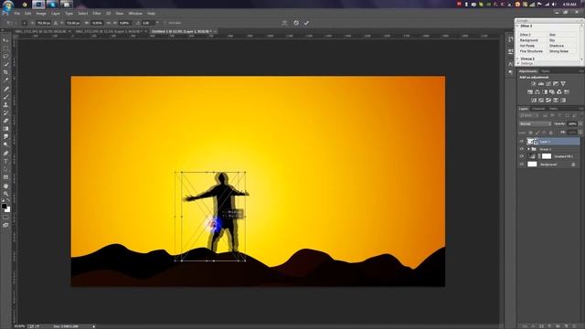Toggle lock image pixels
This screenshot has height=329, width=585.
pos(537,133)
